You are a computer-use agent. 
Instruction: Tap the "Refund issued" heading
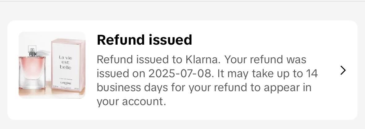click(x=144, y=40)
